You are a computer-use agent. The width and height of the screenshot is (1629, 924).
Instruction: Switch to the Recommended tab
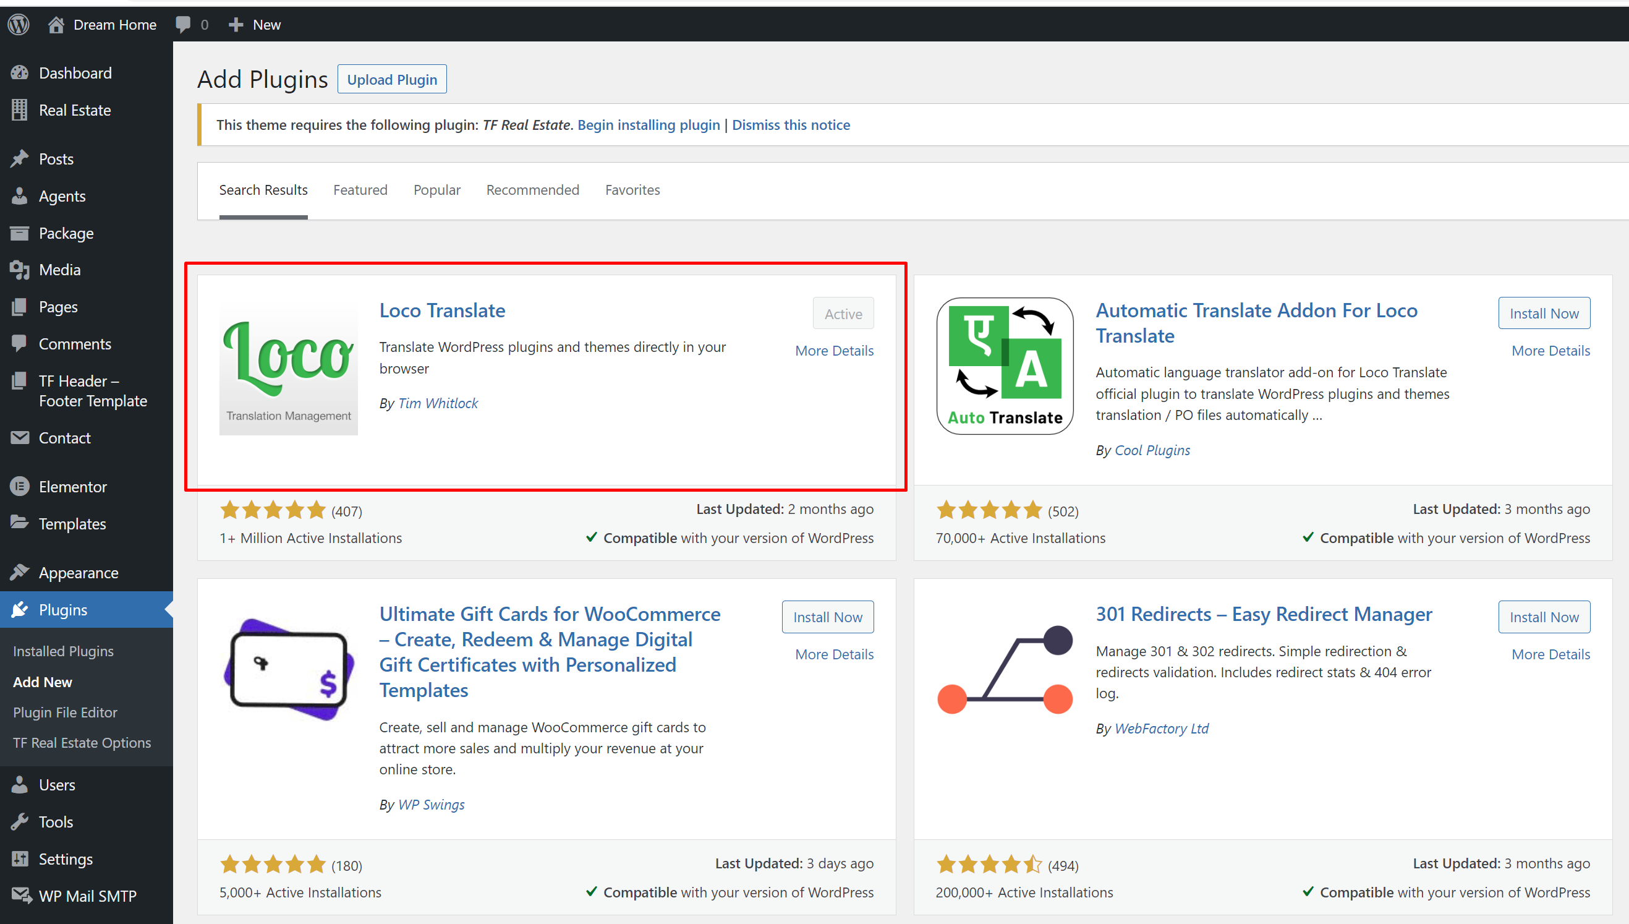533,190
